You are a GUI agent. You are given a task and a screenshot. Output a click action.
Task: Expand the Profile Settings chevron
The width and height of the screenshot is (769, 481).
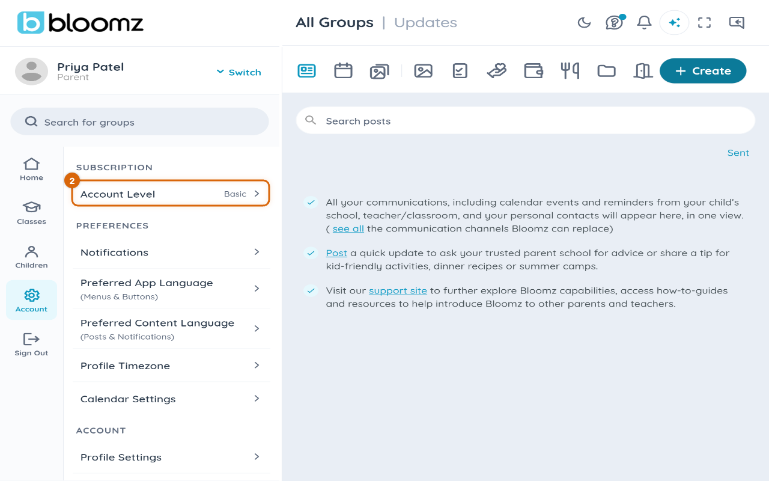click(x=257, y=456)
